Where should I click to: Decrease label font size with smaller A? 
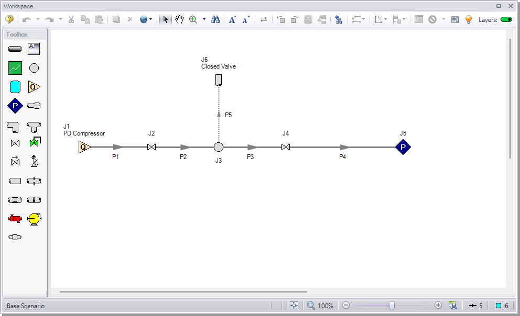coord(246,19)
